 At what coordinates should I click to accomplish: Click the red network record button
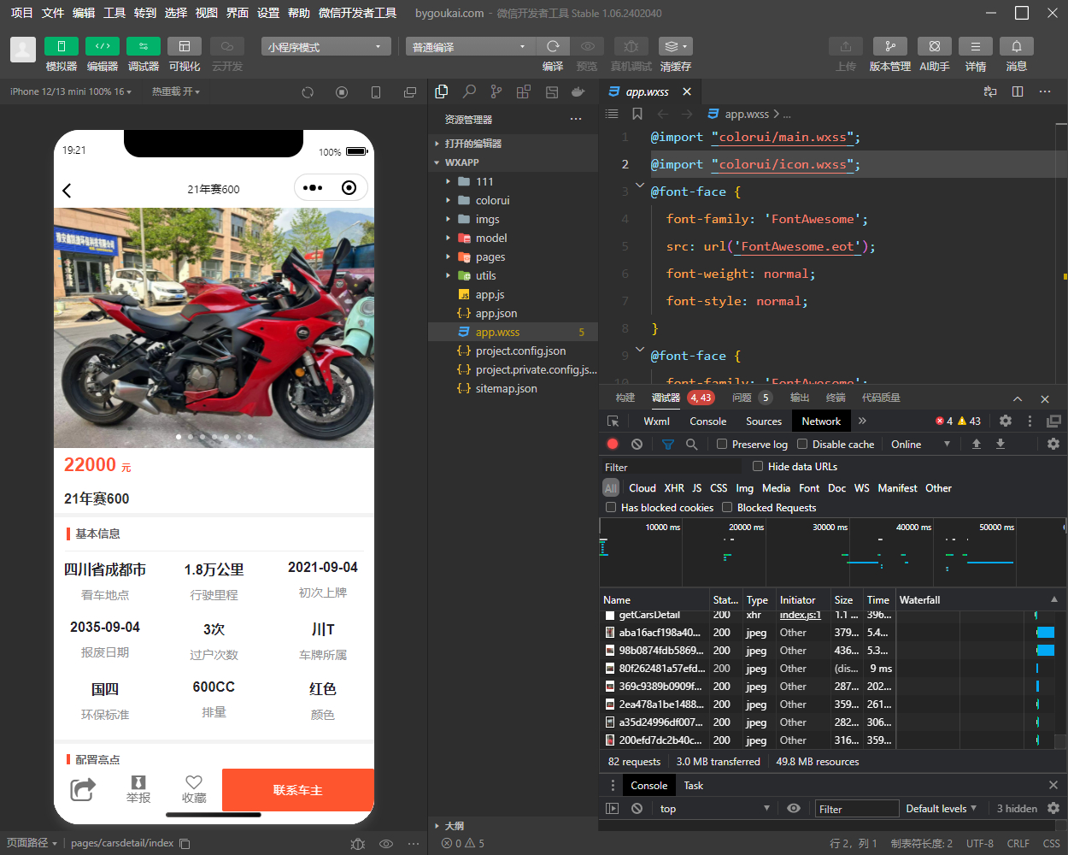(613, 444)
